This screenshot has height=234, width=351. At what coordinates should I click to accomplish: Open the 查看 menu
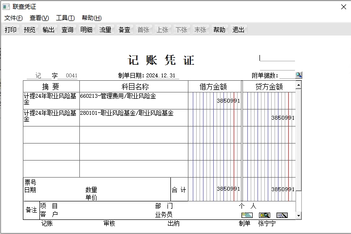pyautogui.click(x=39, y=18)
